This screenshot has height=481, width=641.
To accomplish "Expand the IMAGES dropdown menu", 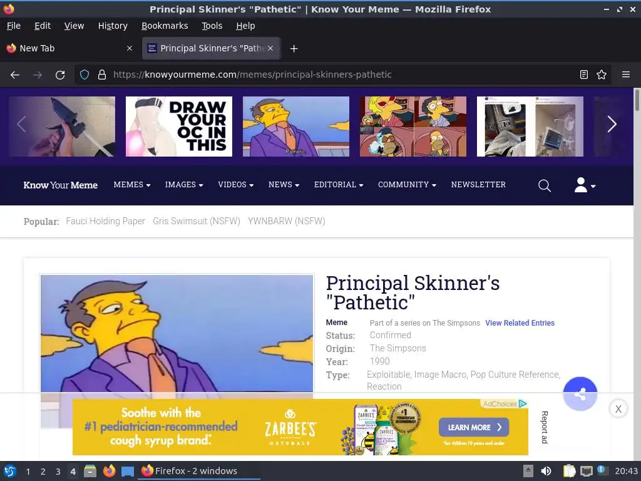I will (x=184, y=185).
